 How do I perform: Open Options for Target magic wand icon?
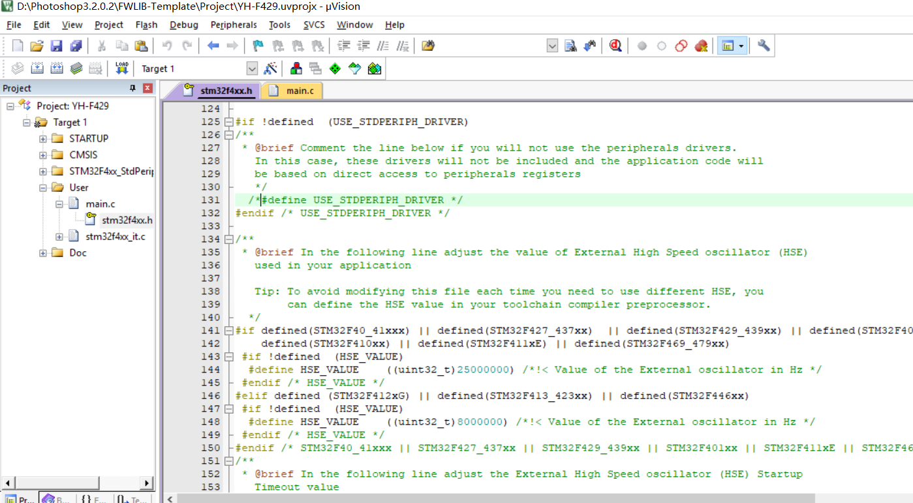tap(270, 69)
